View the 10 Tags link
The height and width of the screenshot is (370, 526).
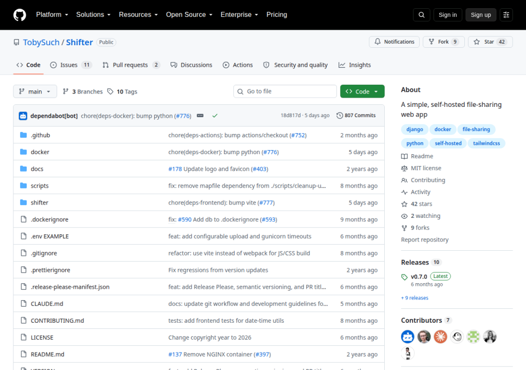coord(122,91)
